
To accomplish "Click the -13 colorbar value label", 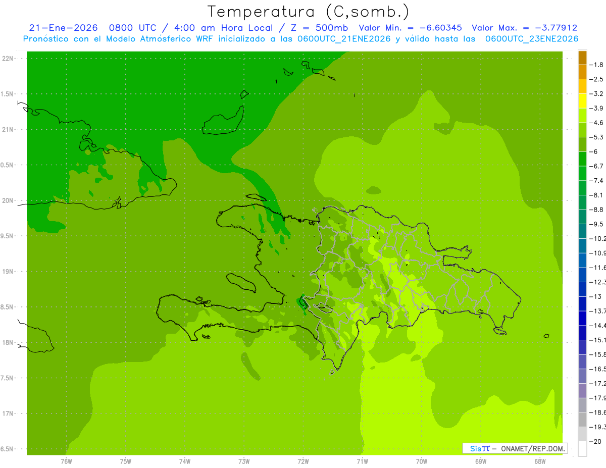I will [596, 296].
